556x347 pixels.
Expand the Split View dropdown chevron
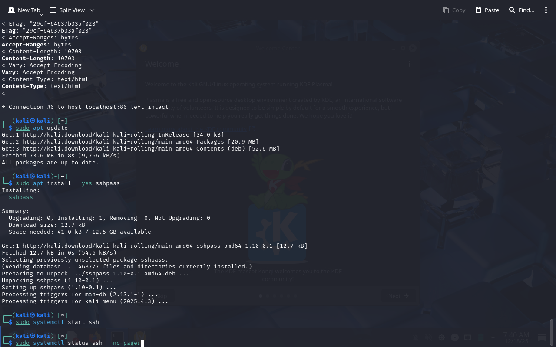tap(92, 10)
